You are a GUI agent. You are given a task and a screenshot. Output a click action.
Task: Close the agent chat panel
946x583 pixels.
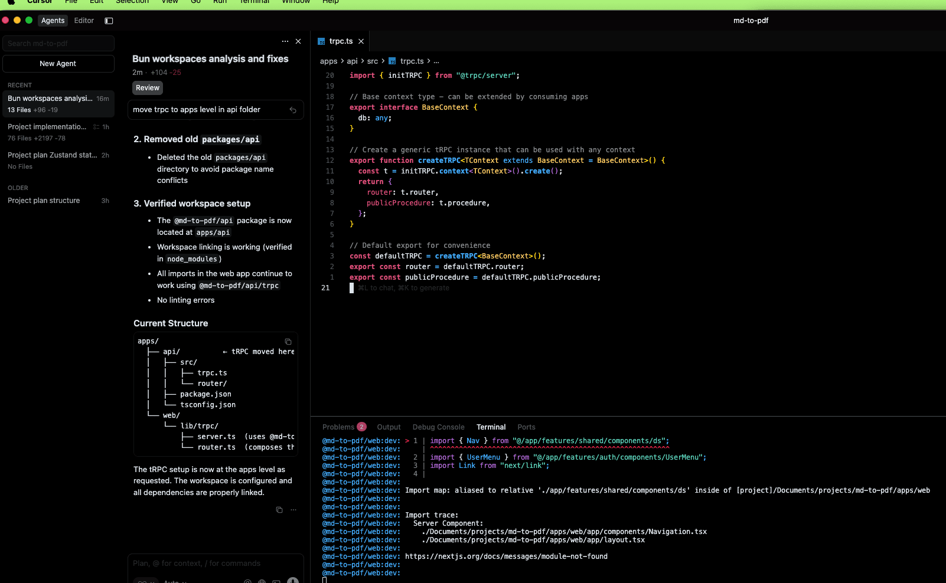pos(298,41)
